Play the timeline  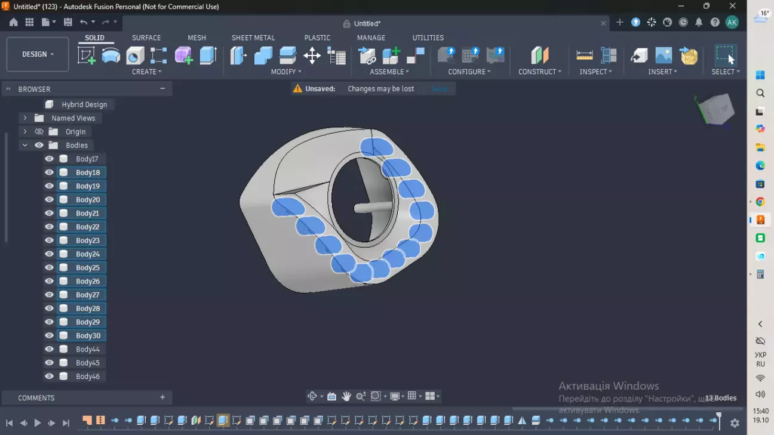(38, 422)
